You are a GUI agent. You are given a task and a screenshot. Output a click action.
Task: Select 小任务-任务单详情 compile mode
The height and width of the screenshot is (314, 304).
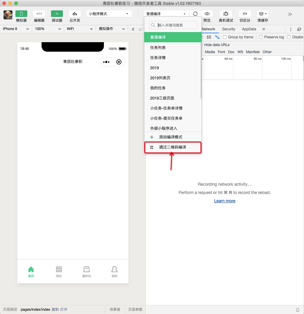173,108
